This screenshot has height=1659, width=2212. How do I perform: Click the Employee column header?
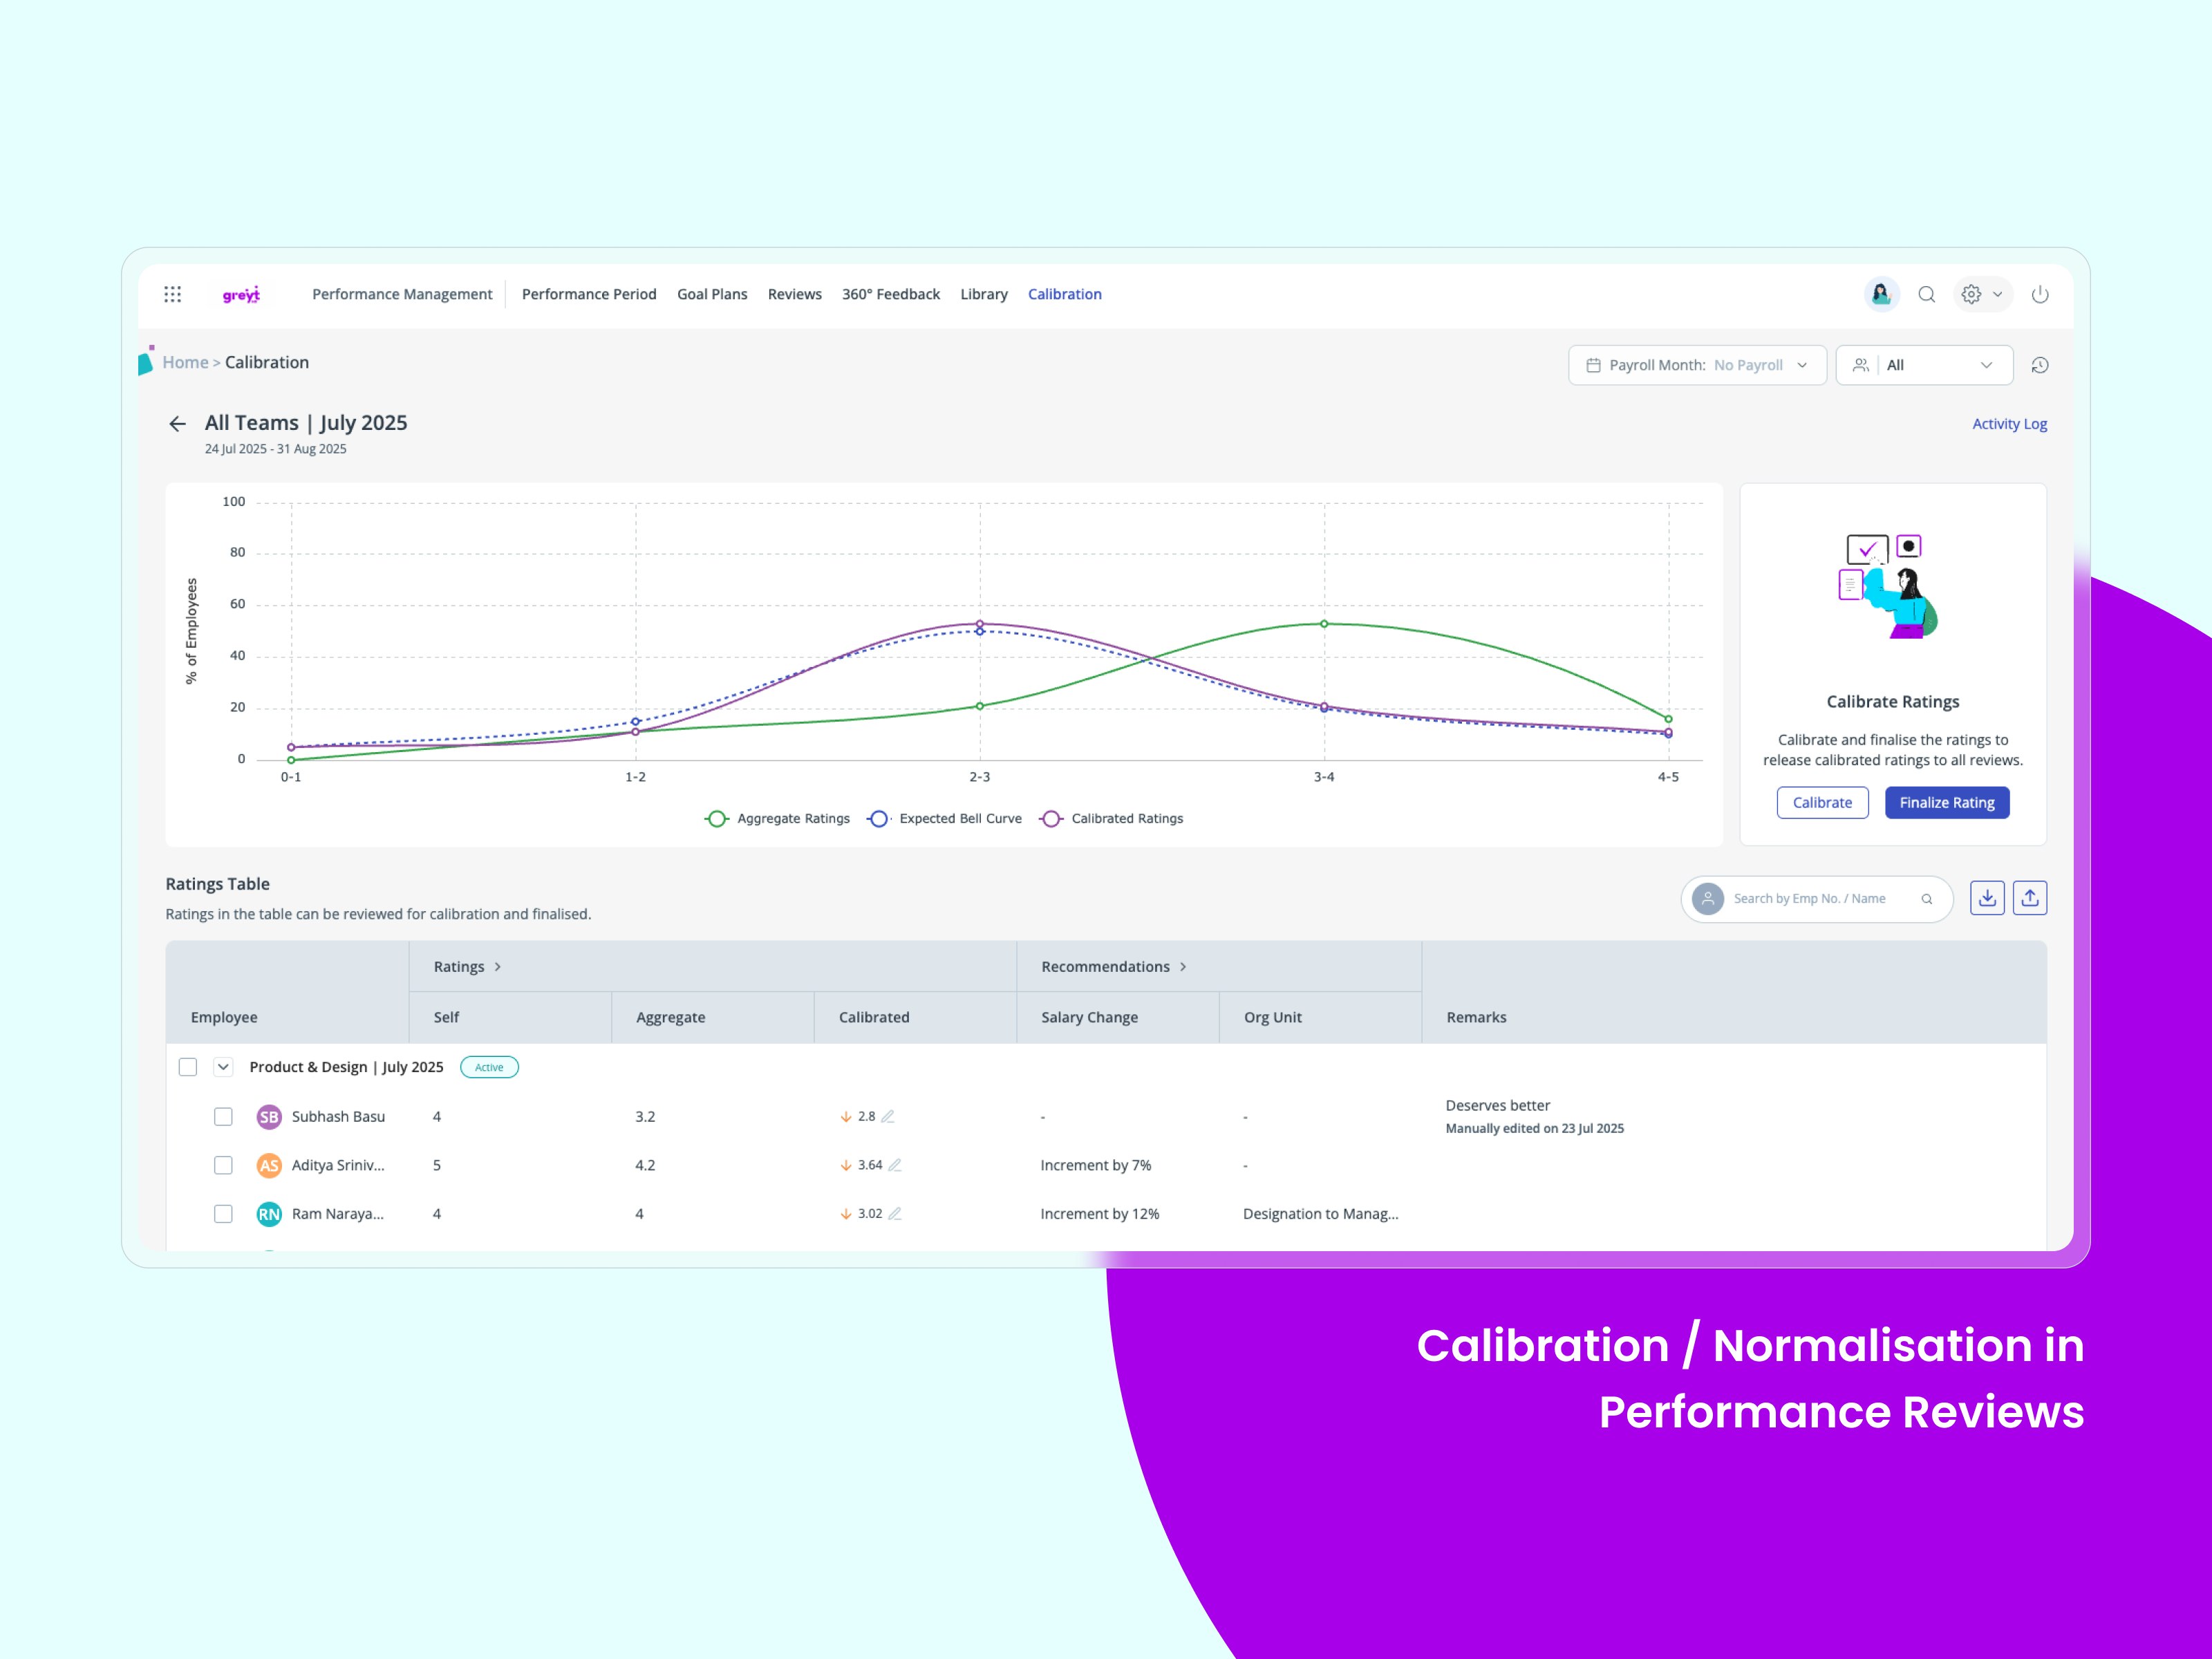224,1017
